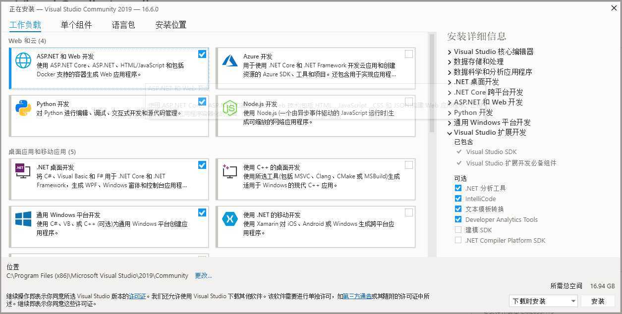Uncheck the .NET 分析工具 optional component

pyautogui.click(x=458, y=188)
